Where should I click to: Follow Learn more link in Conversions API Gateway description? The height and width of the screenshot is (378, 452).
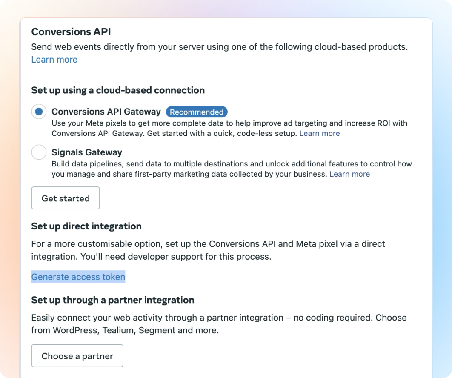coord(320,134)
